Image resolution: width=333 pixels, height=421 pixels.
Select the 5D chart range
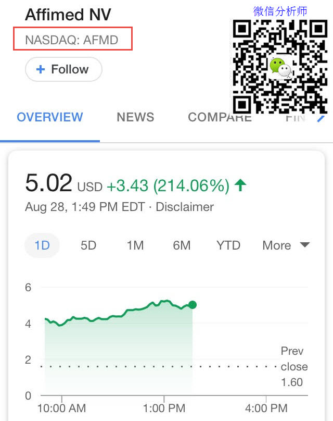[x=88, y=245]
